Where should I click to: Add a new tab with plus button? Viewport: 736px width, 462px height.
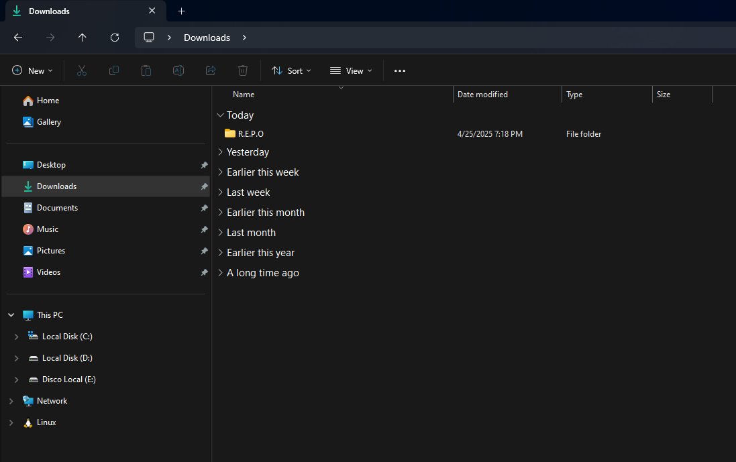pos(181,11)
